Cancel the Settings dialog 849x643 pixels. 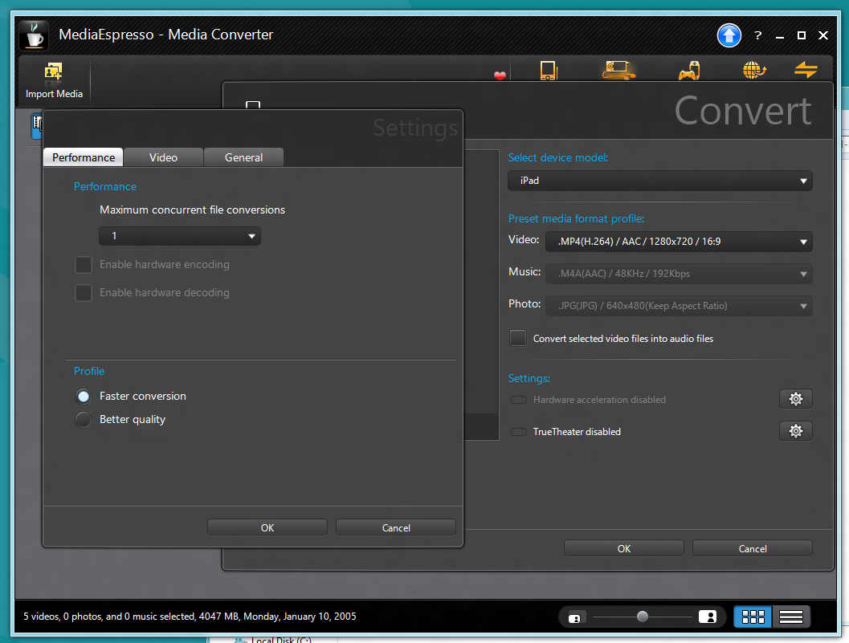click(396, 527)
